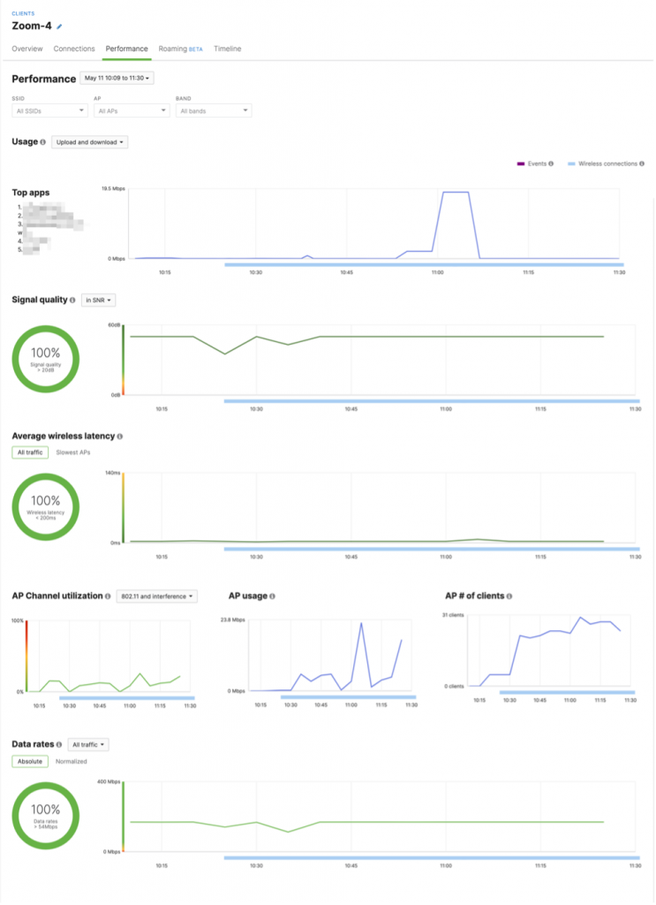Click info icon beside Average wireless latency
This screenshot has height=905, width=656.
[120, 437]
